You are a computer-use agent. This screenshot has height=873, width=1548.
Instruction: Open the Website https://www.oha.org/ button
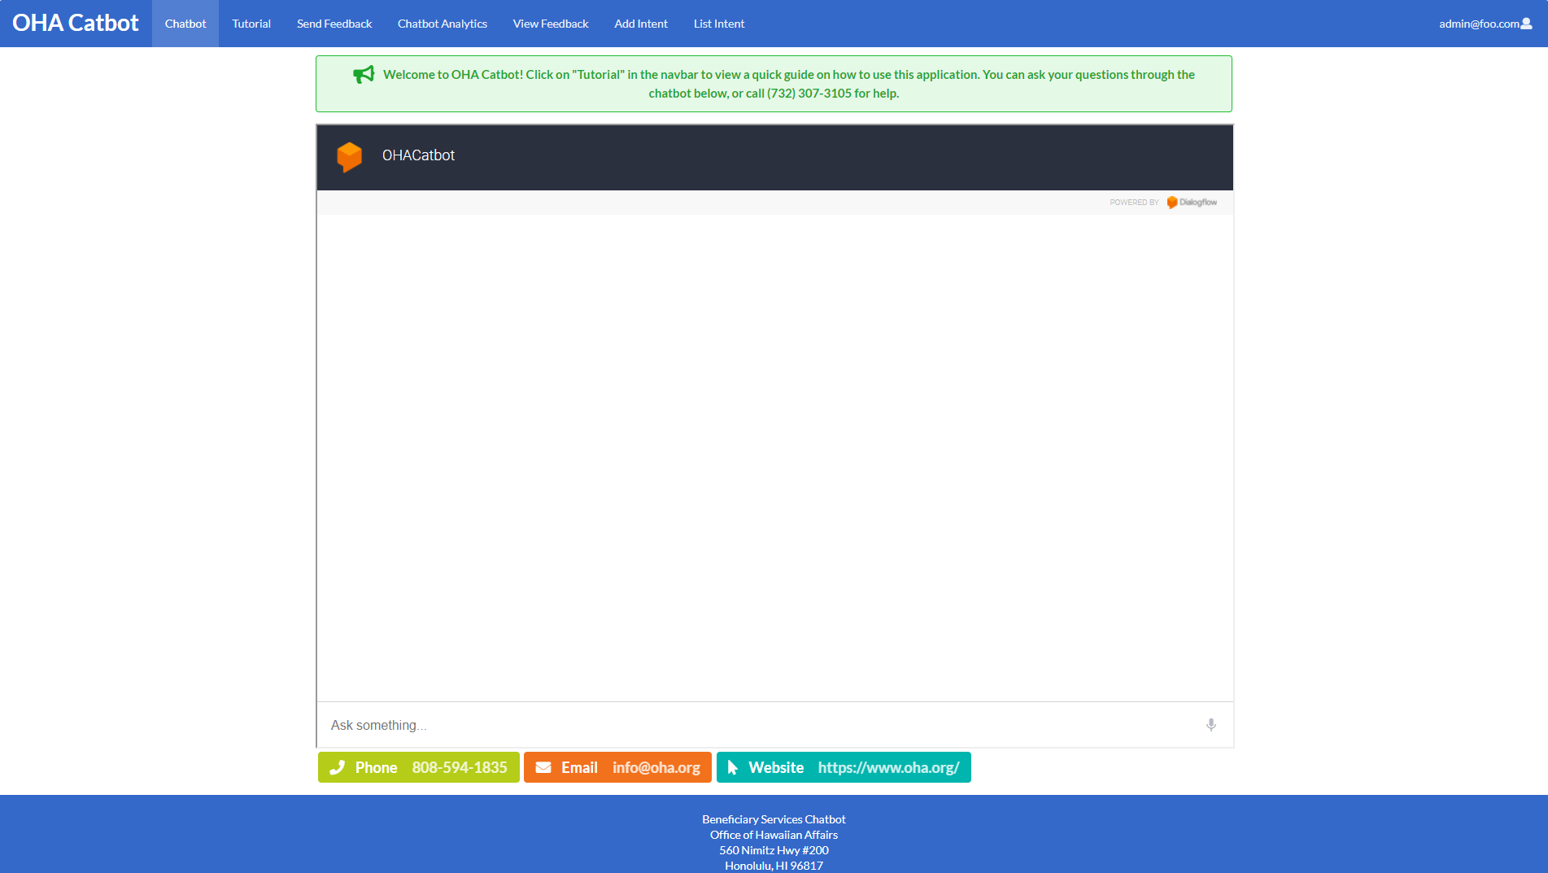coord(844,767)
